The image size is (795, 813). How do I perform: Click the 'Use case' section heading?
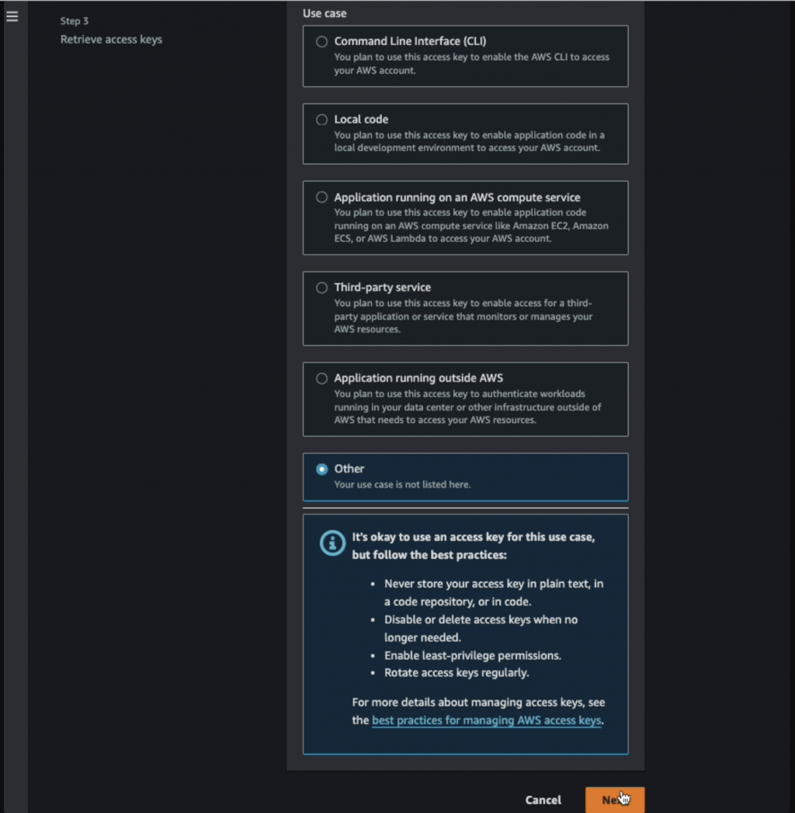click(325, 13)
